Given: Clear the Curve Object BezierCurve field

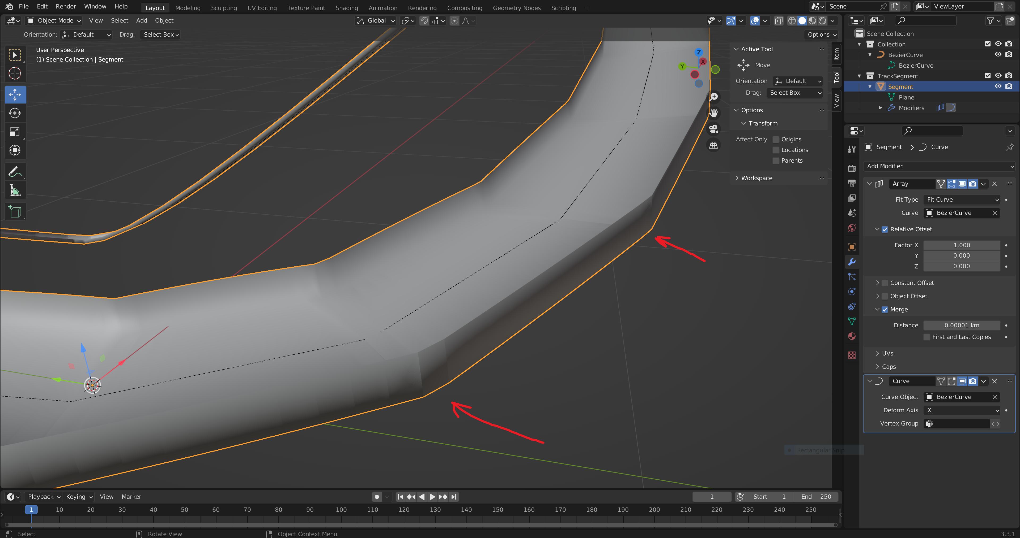Looking at the screenshot, I should (995, 397).
